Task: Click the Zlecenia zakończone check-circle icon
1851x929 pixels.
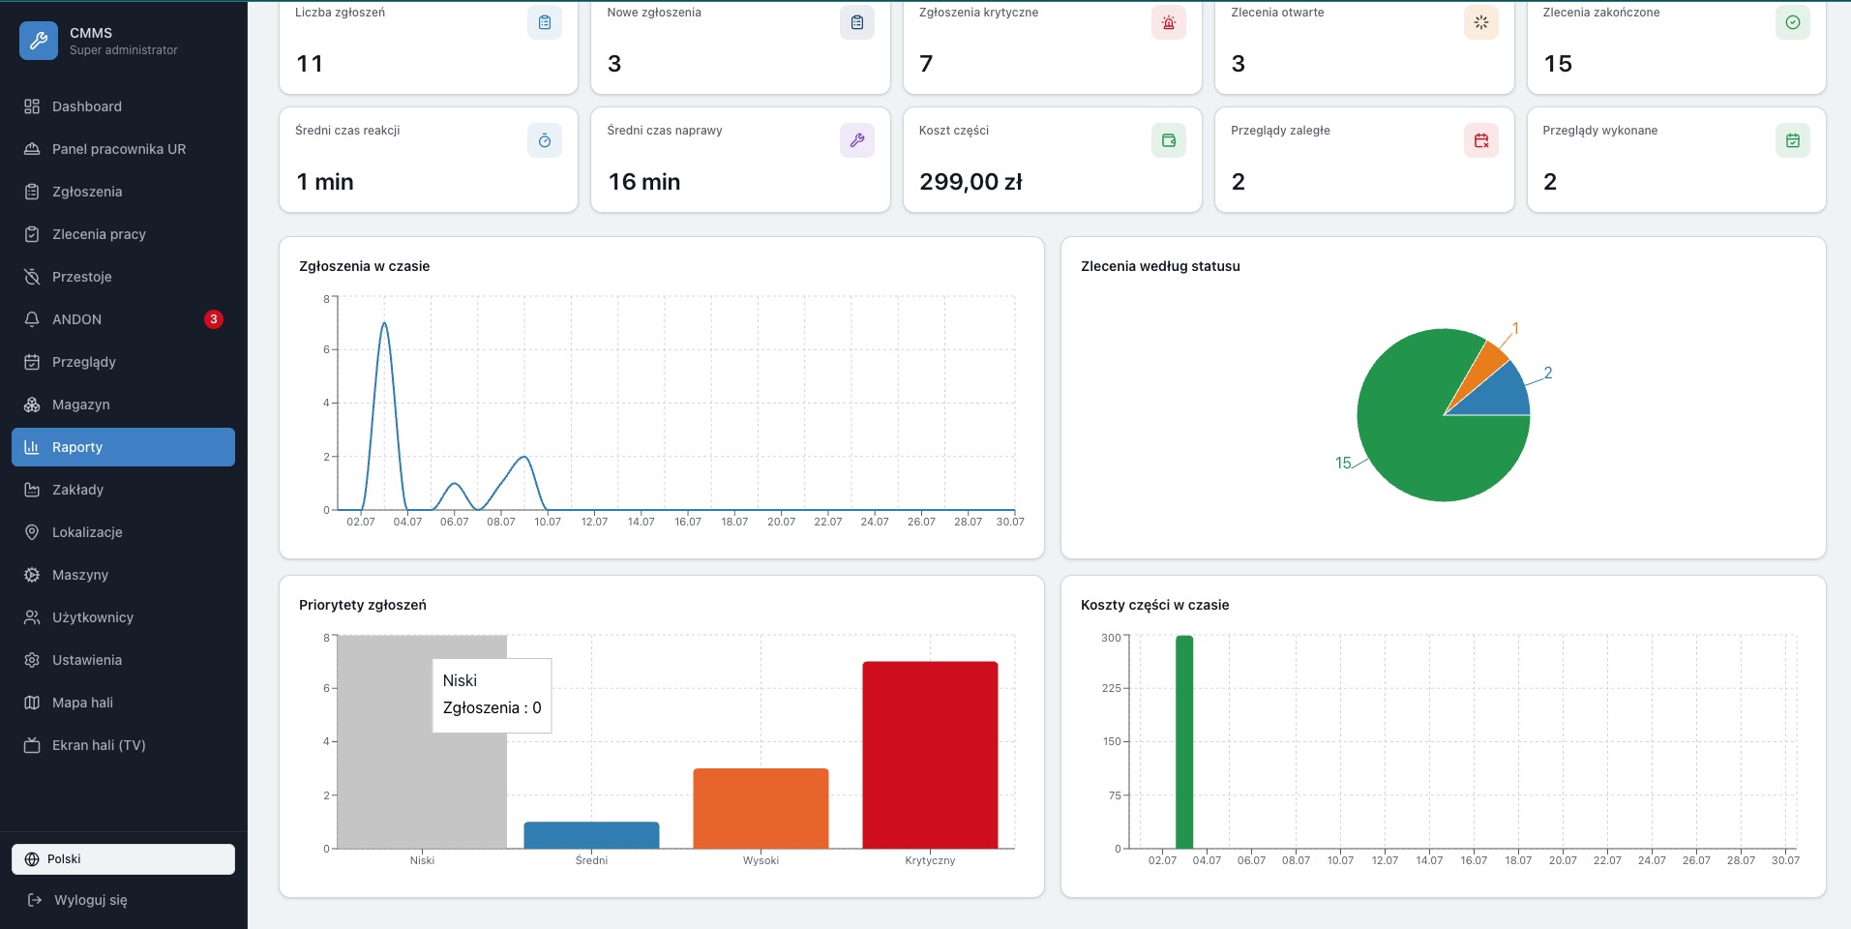Action: click(x=1793, y=22)
